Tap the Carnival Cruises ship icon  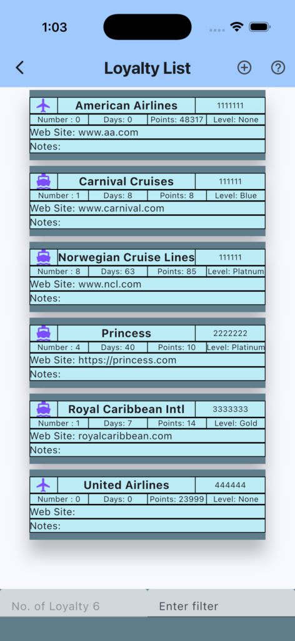click(43, 181)
